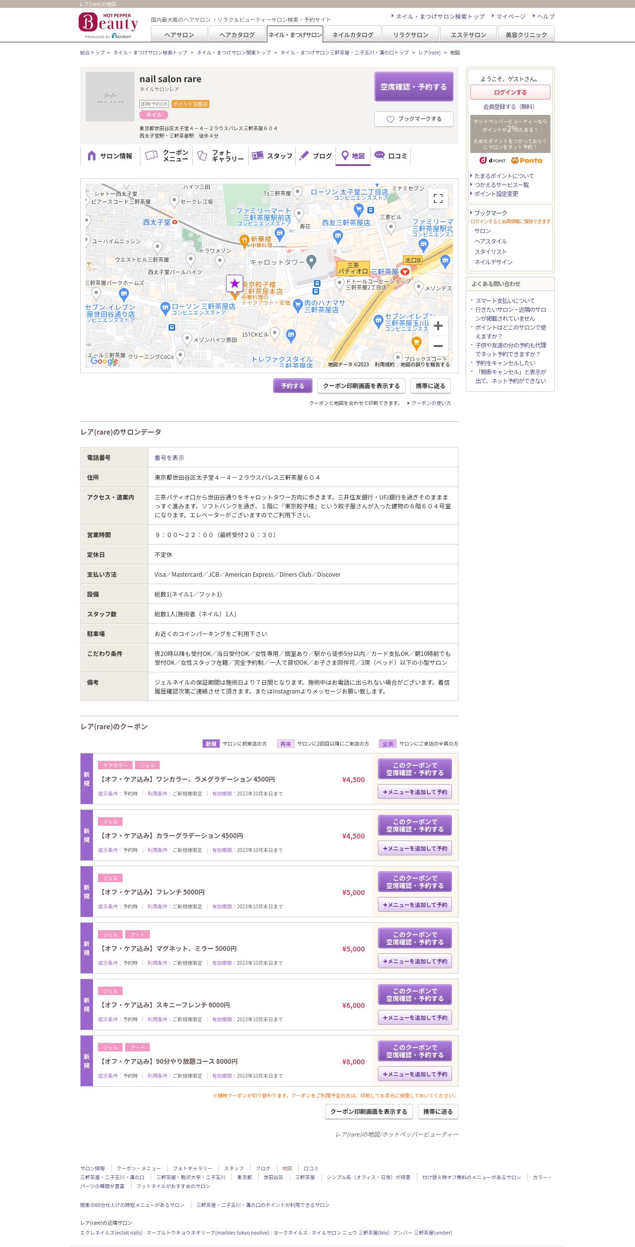Open ヘアスタイル bookmark link
This screenshot has height=1247, width=635.
coord(491,241)
